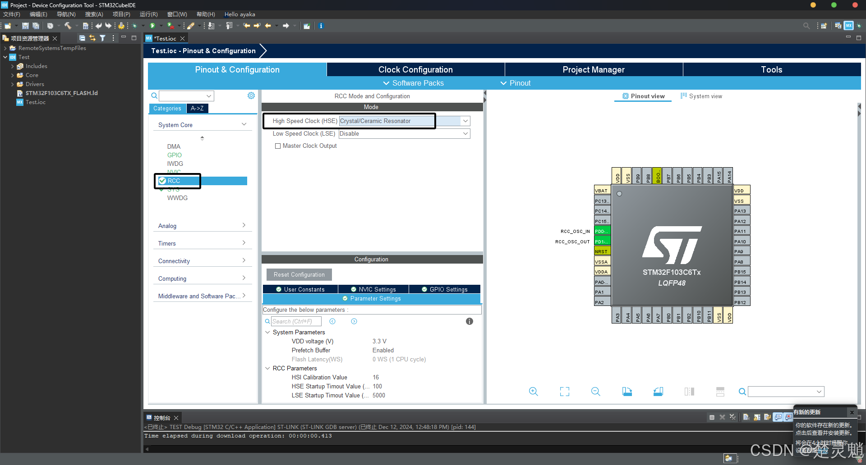Launch the Debug bug icon

pos(134,26)
